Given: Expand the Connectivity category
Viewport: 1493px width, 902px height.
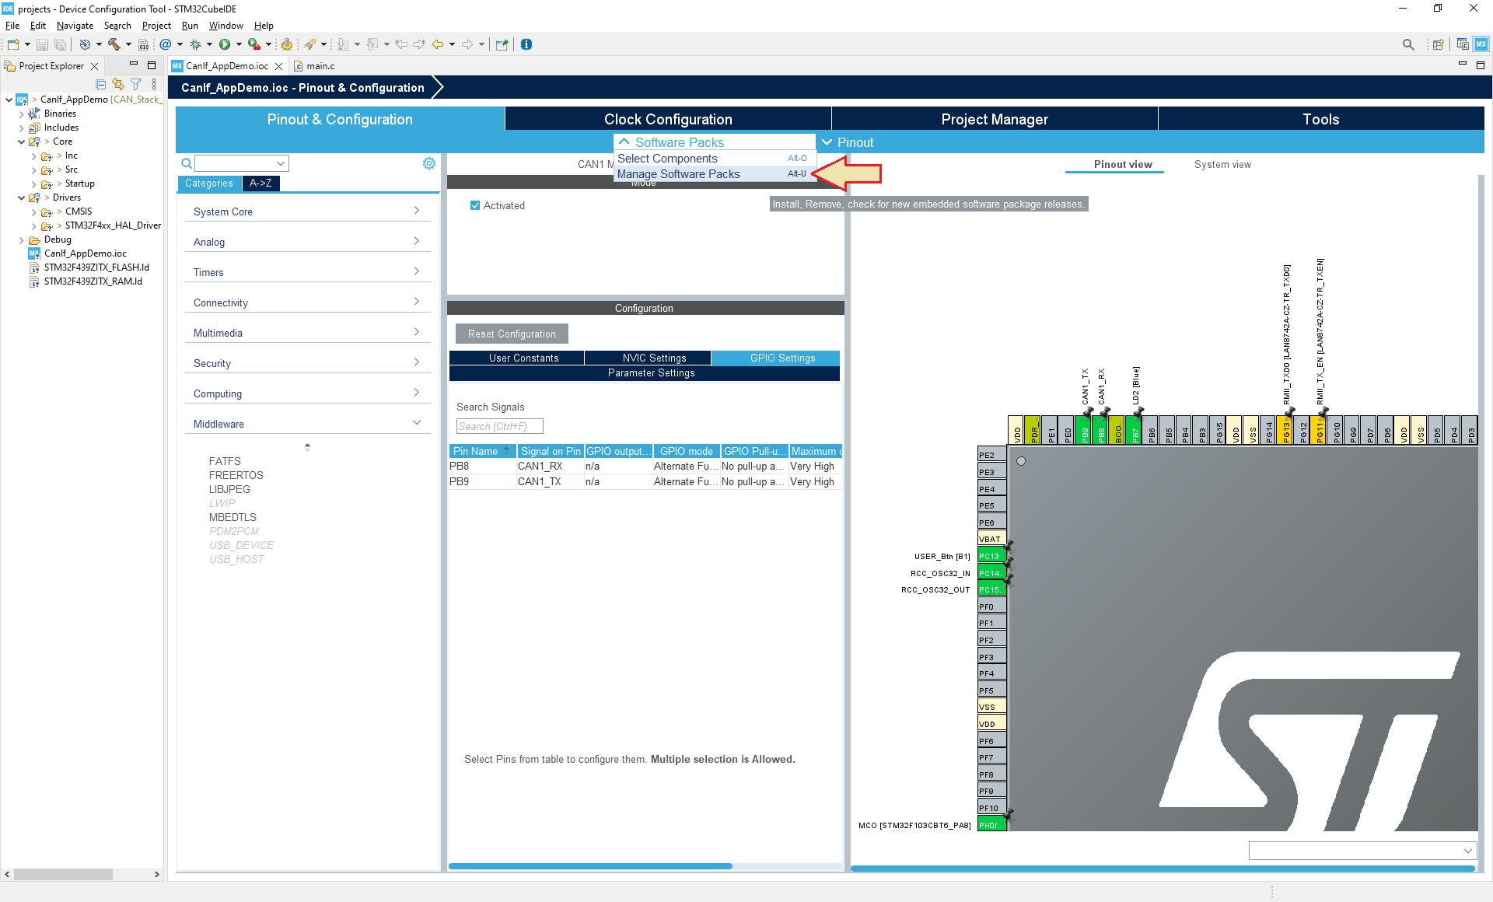Looking at the screenshot, I should pos(307,302).
